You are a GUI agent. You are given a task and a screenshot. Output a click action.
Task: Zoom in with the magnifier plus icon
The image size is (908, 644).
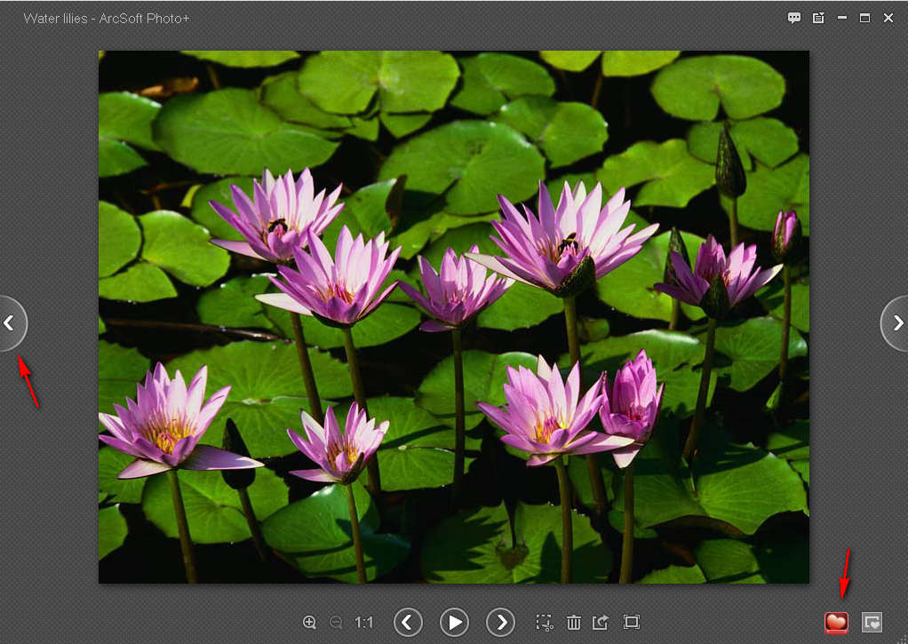click(309, 623)
